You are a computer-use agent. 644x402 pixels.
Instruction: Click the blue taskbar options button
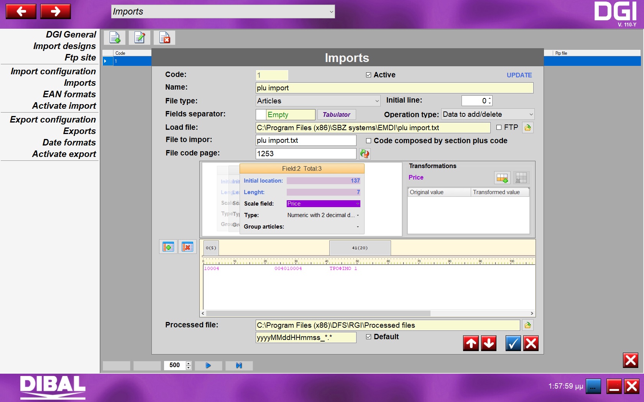point(593,386)
